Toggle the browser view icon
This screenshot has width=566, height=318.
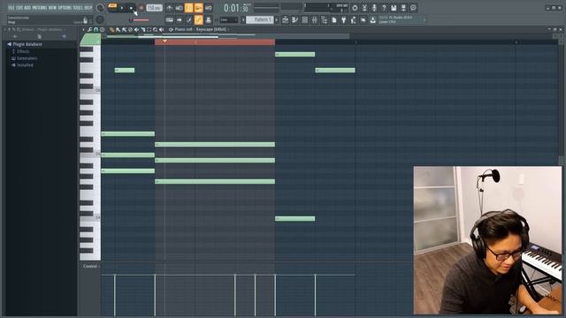325,20
